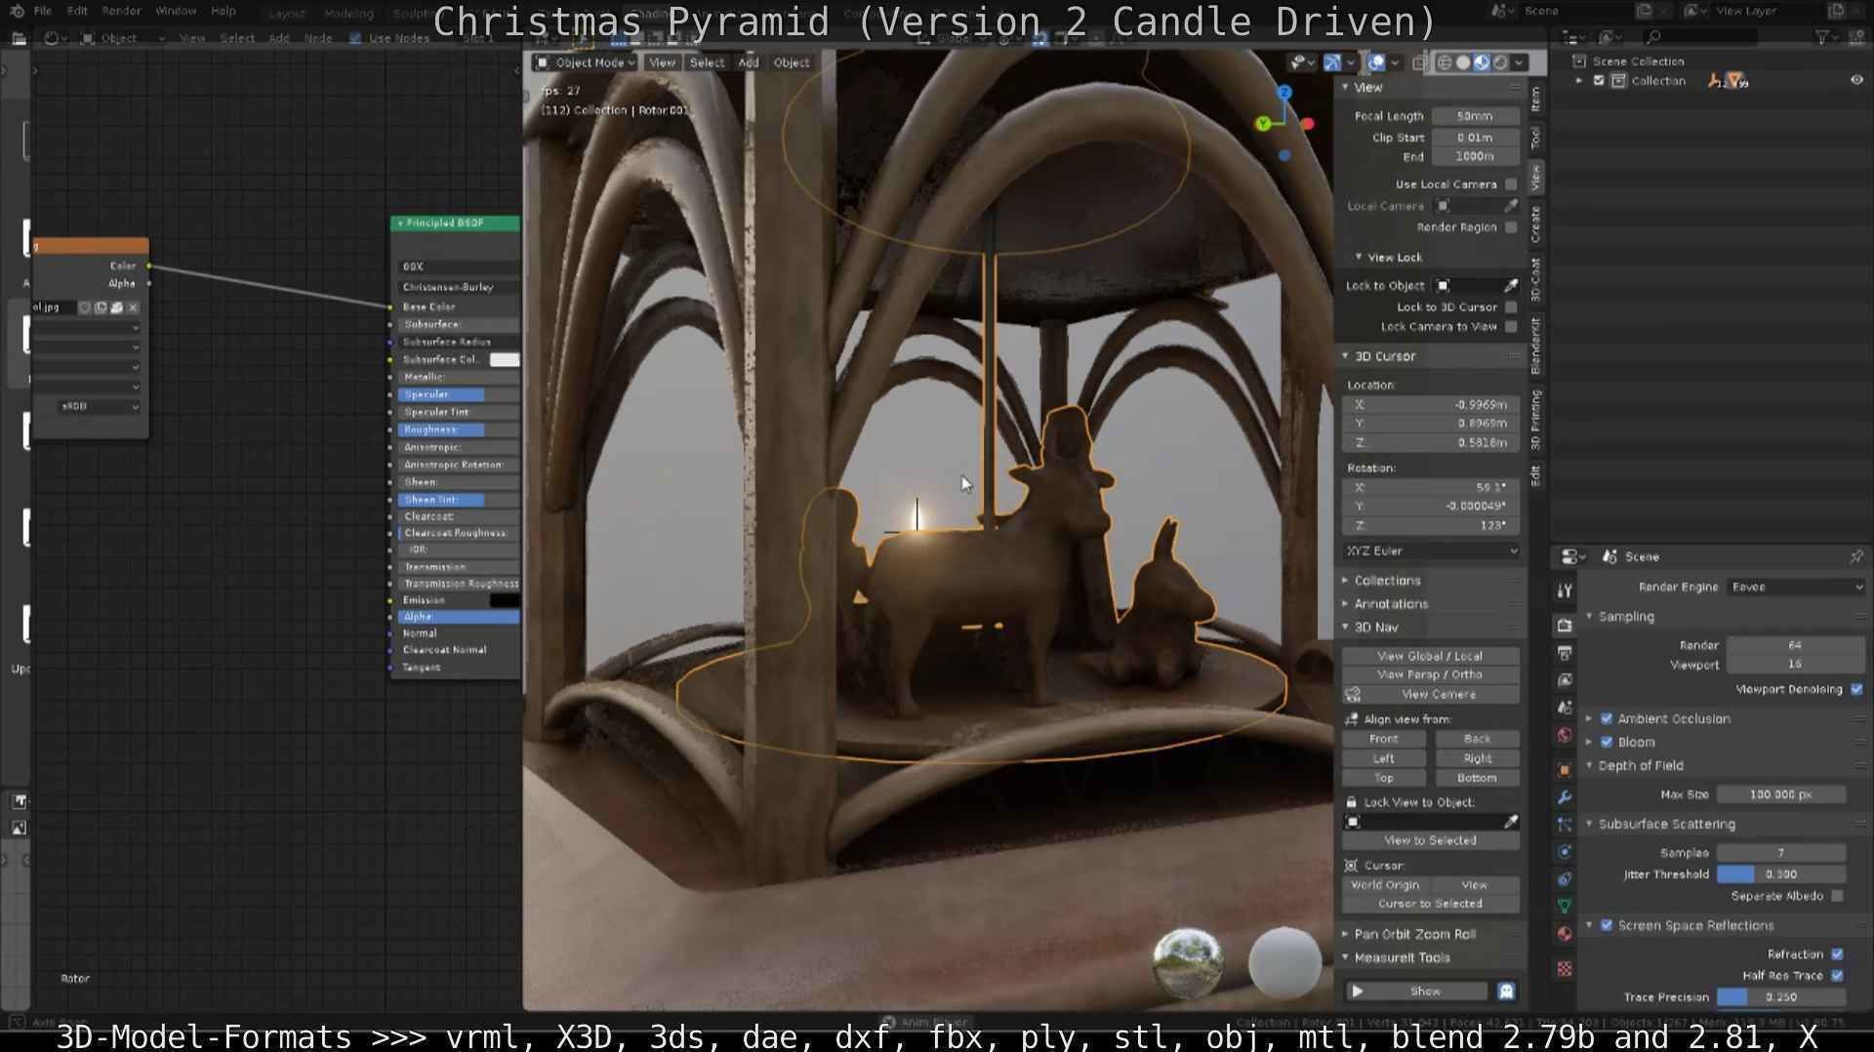The image size is (1874, 1052).
Task: Toggle viewport gizmo display icon
Action: coord(1332,62)
